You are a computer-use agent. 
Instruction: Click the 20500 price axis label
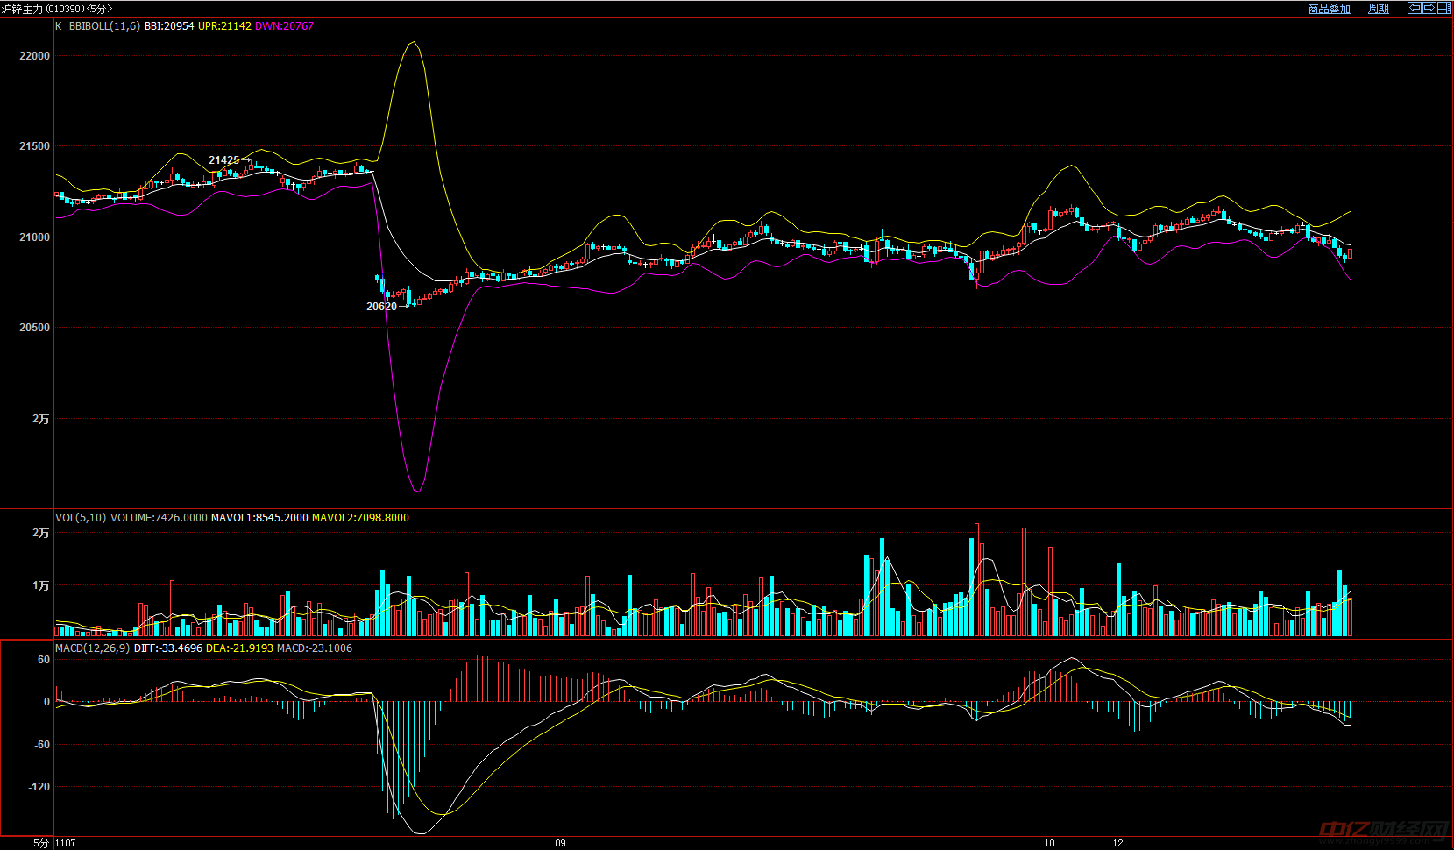point(35,328)
